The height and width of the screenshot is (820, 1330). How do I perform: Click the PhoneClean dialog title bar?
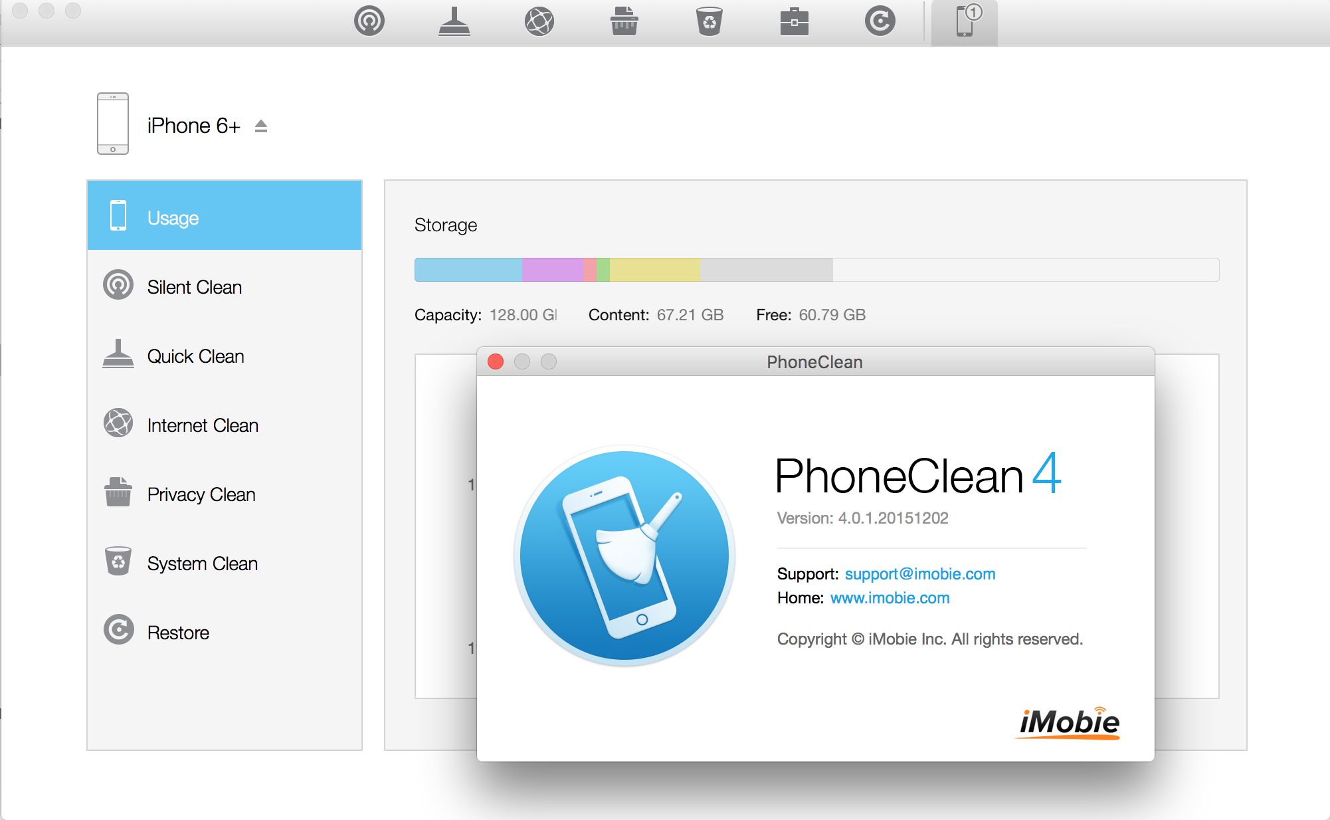pyautogui.click(x=815, y=362)
